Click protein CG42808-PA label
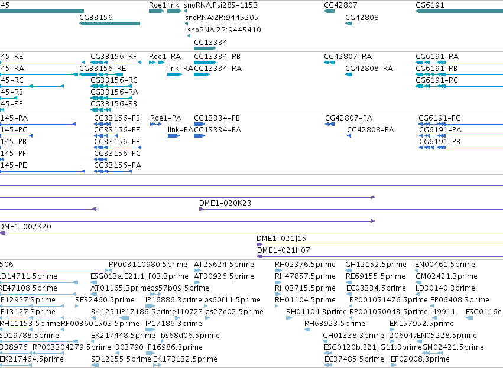503x368 pixels. click(371, 130)
